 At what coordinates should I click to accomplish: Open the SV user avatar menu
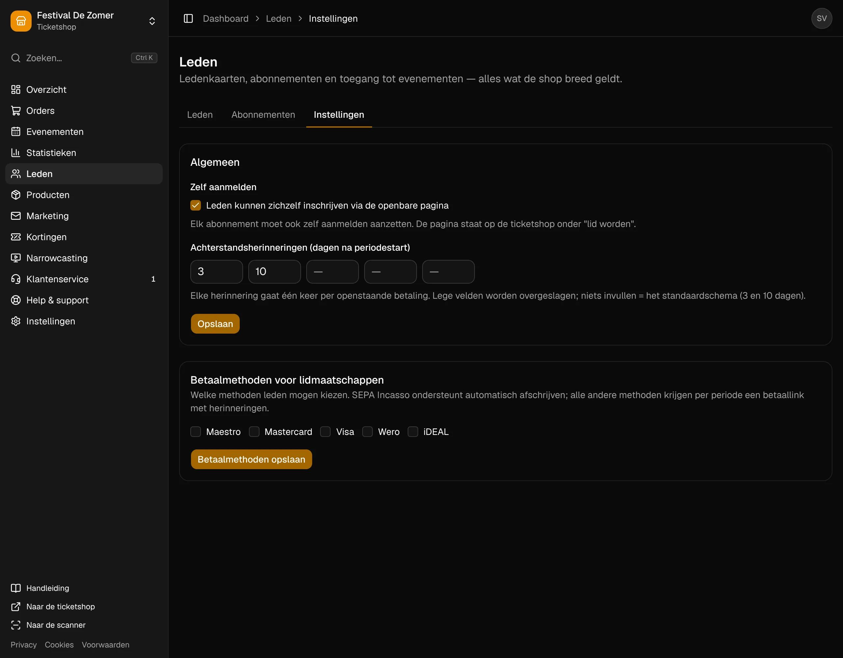pos(821,18)
